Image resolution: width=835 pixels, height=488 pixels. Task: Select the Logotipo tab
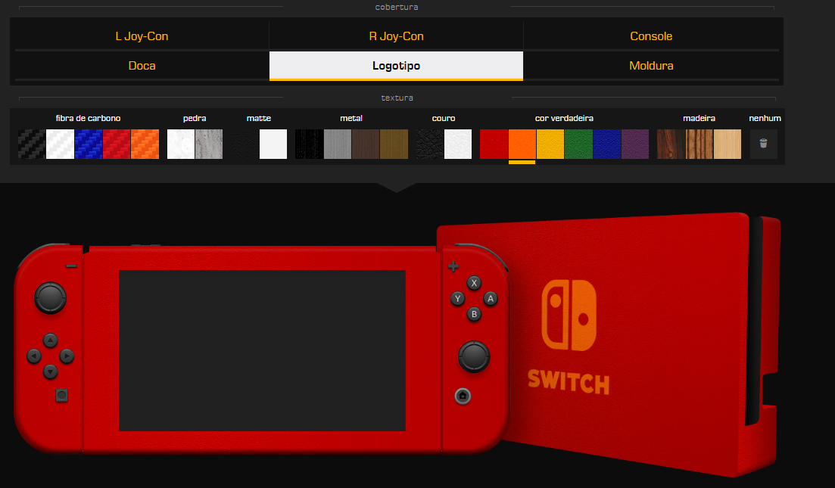396,66
